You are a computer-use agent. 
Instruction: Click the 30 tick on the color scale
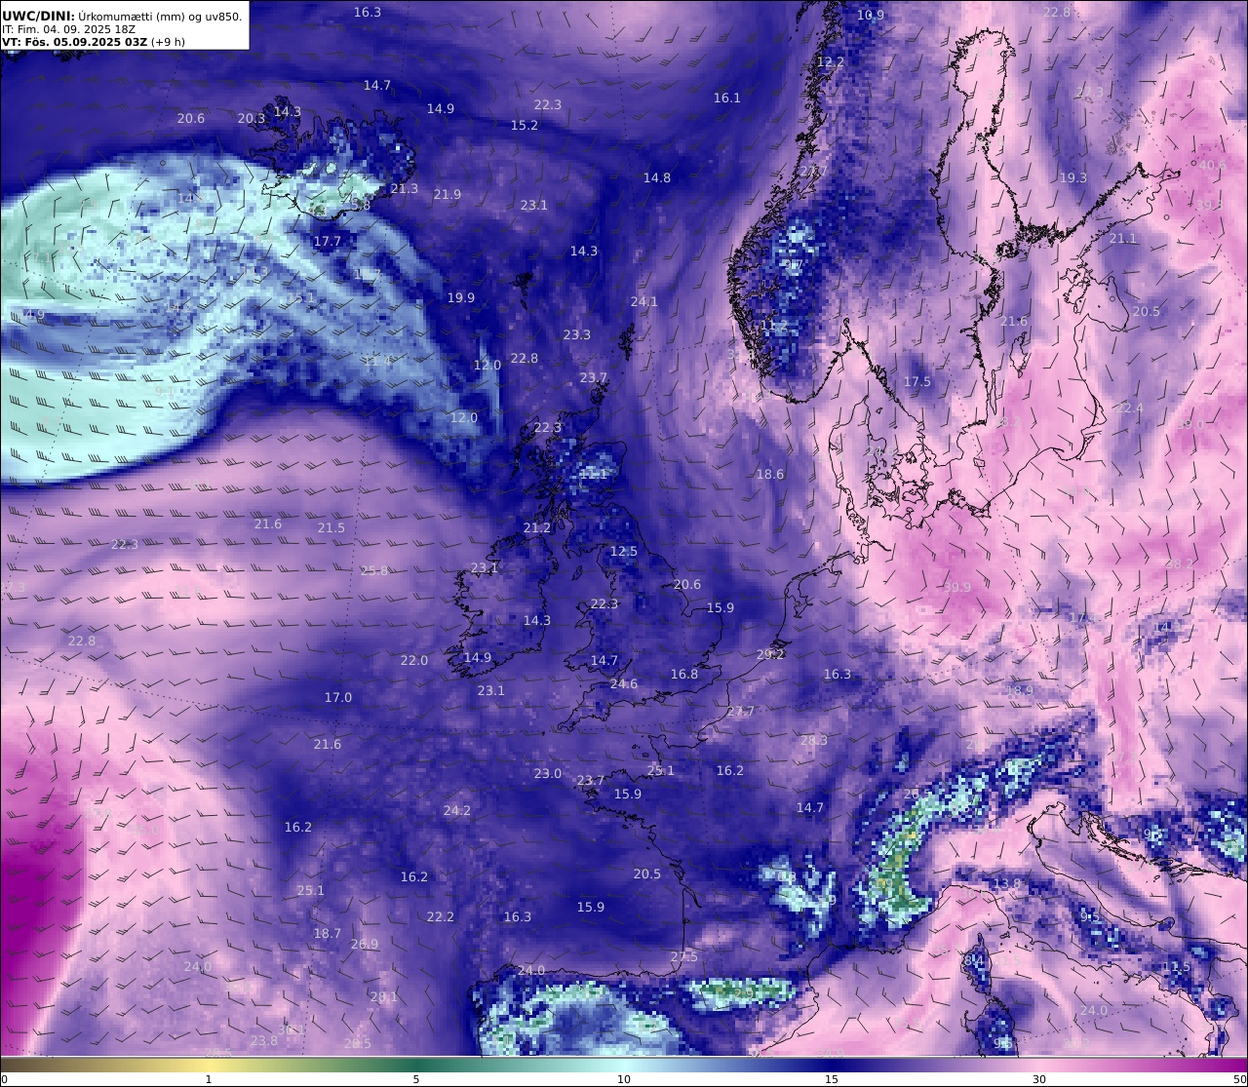coord(1040,1078)
